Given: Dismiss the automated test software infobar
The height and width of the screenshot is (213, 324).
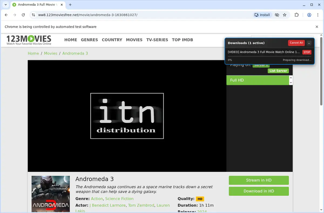Looking at the screenshot, I should 317,27.
